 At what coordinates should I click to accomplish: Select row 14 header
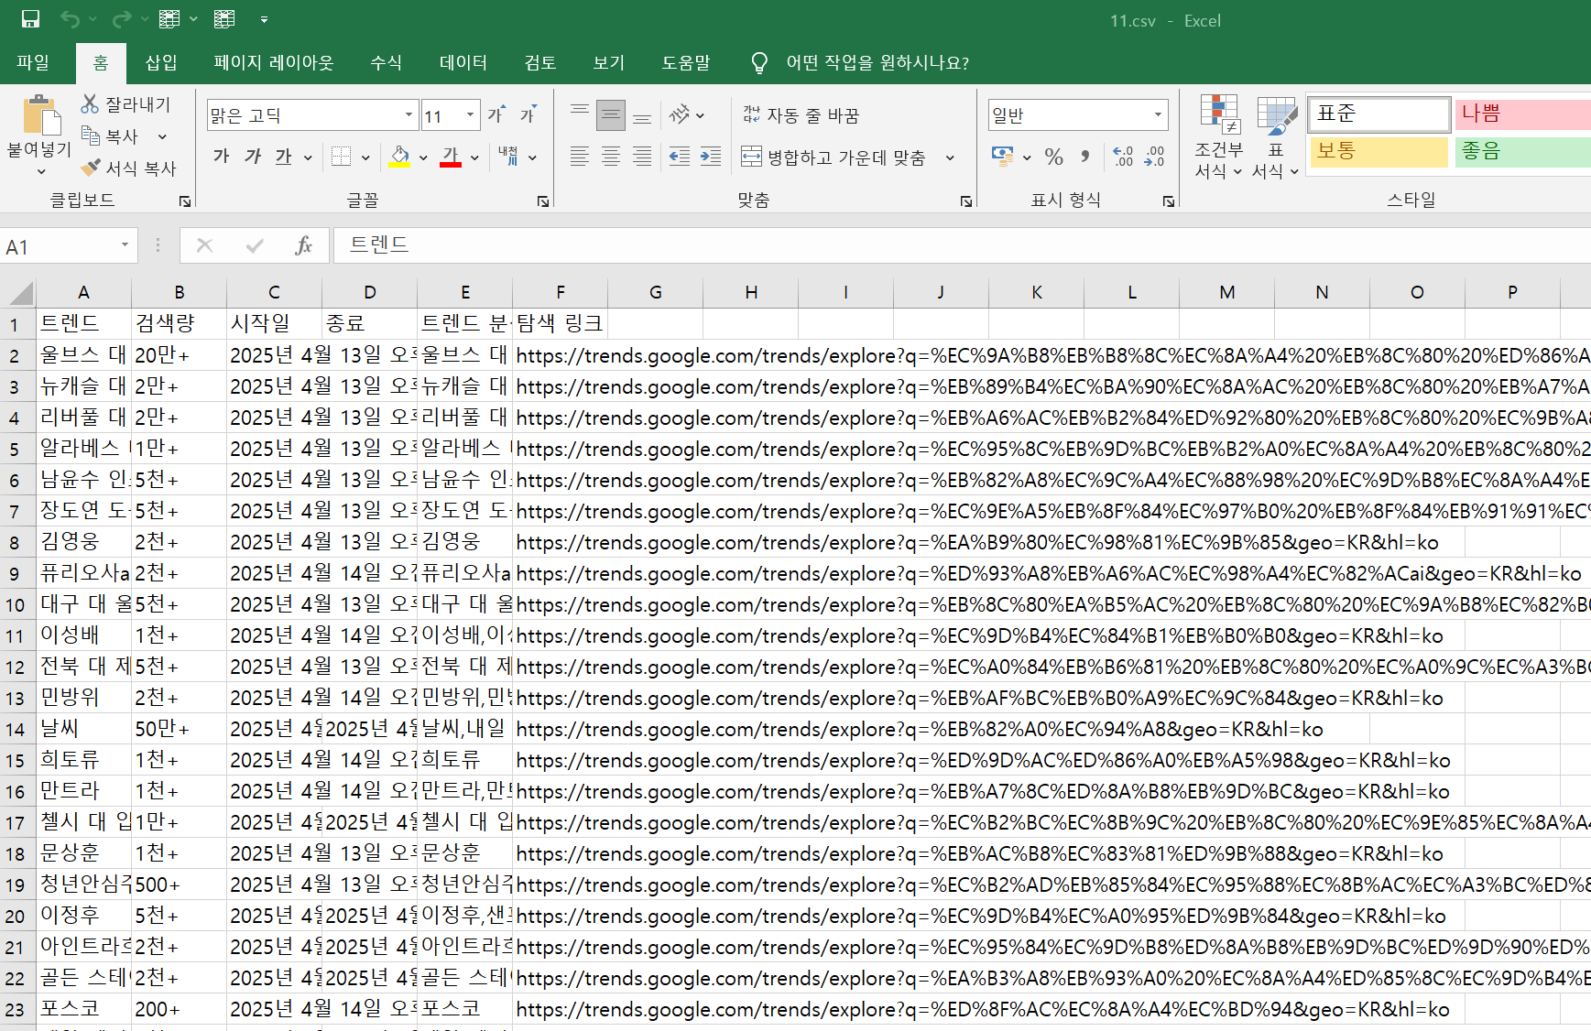click(x=16, y=730)
